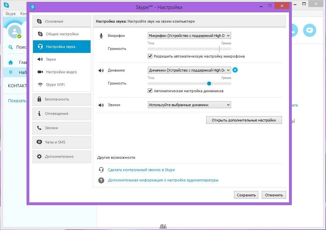Expand the Звонки section
Viewport: 326px width, 230px height.
click(x=62, y=128)
